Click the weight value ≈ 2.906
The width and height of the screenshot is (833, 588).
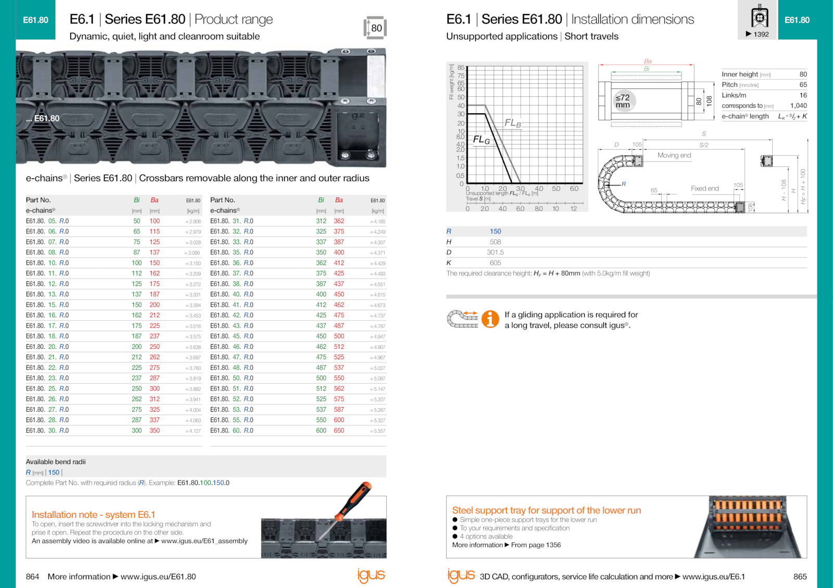coord(193,221)
